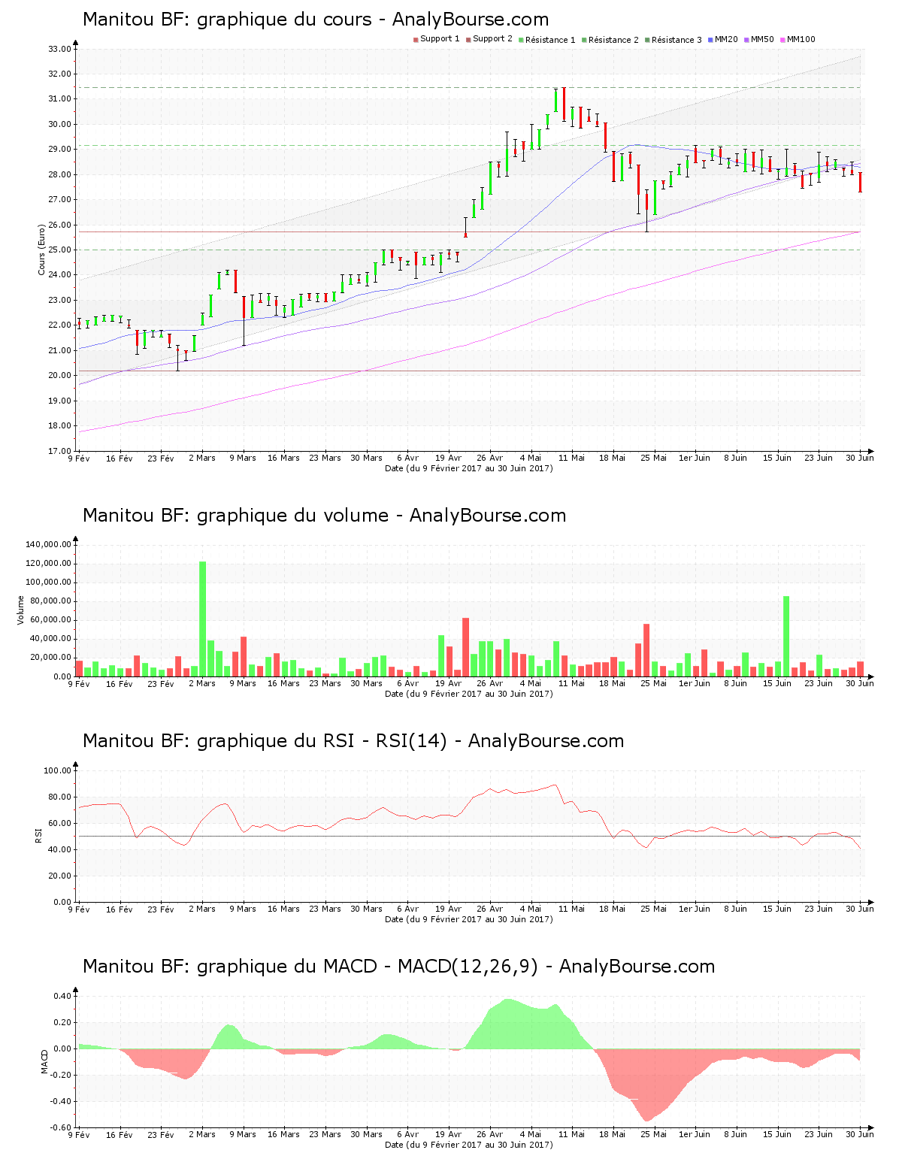Click the red volume bar near 25 Mai

pyautogui.click(x=646, y=650)
